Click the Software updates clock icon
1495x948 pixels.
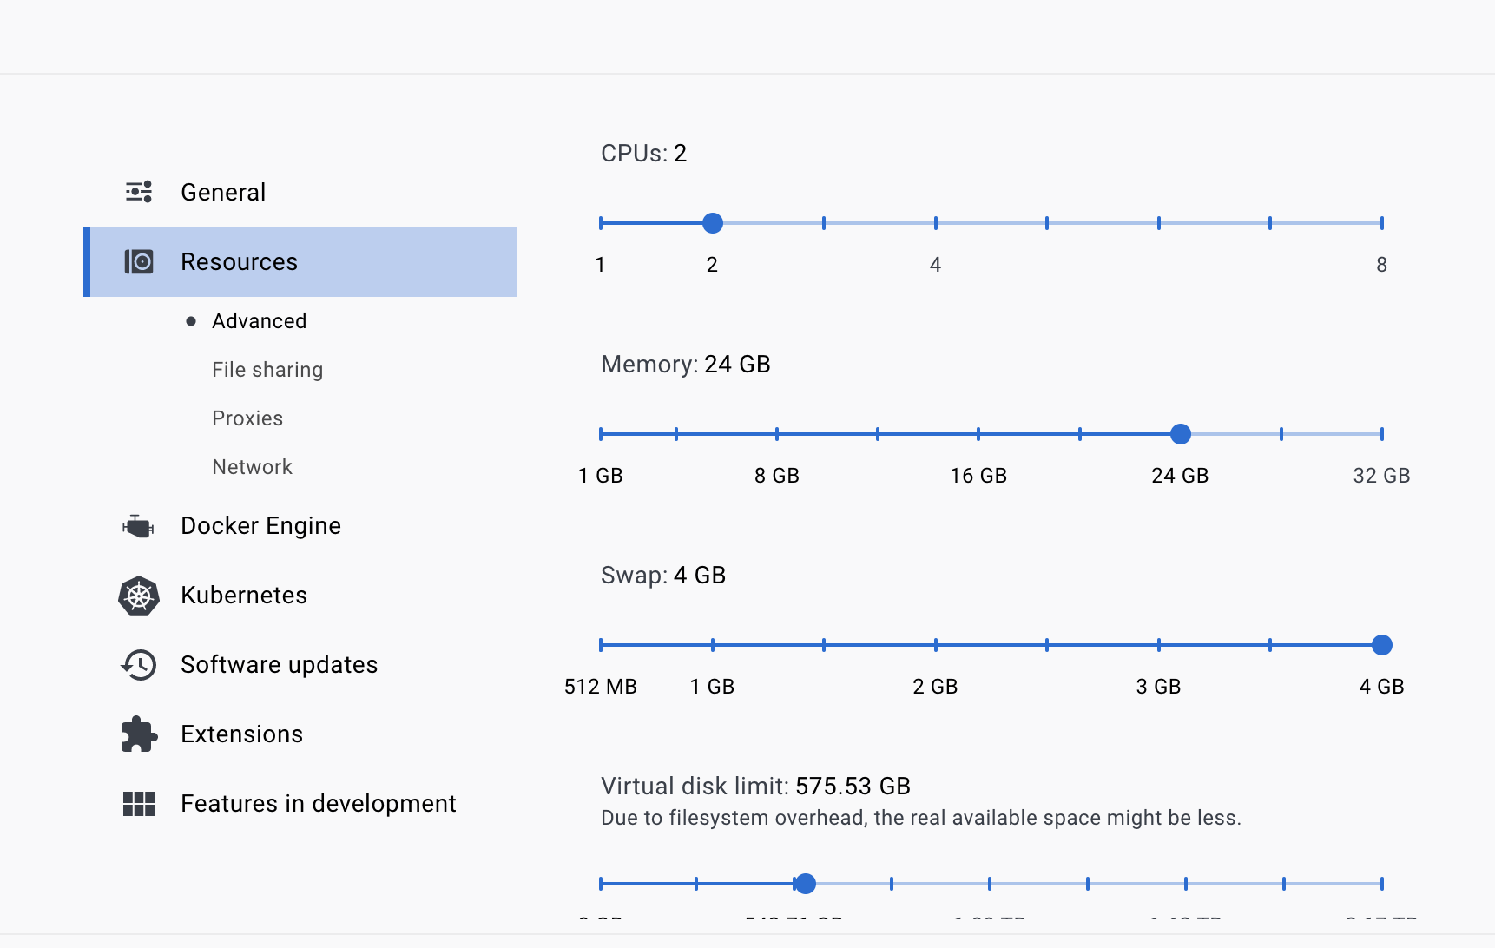(x=139, y=665)
